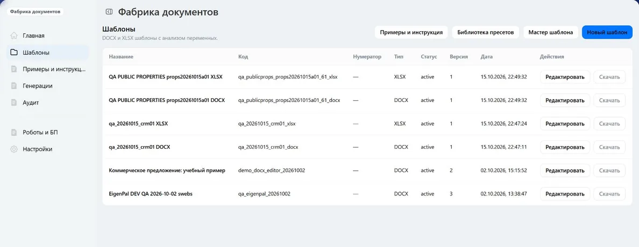639x247 pixels.
Task: Click the Фабрика документов page title
Action: tap(168, 12)
